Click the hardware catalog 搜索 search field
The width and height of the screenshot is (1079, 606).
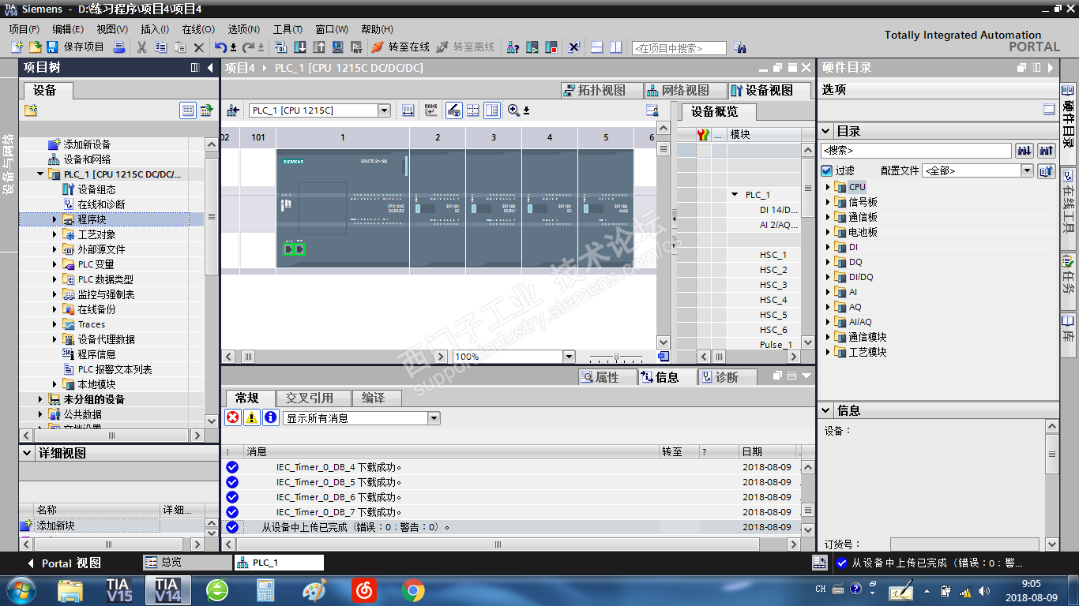pos(916,150)
